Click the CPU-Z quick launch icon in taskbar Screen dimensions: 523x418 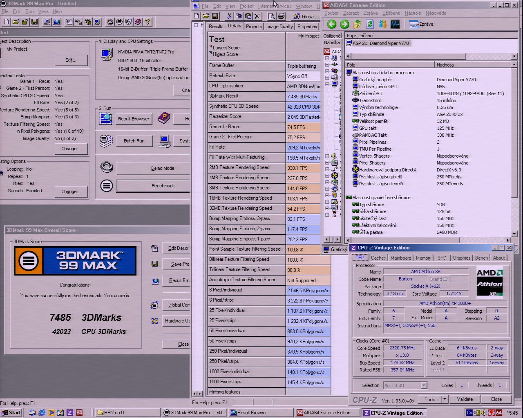click(70, 413)
